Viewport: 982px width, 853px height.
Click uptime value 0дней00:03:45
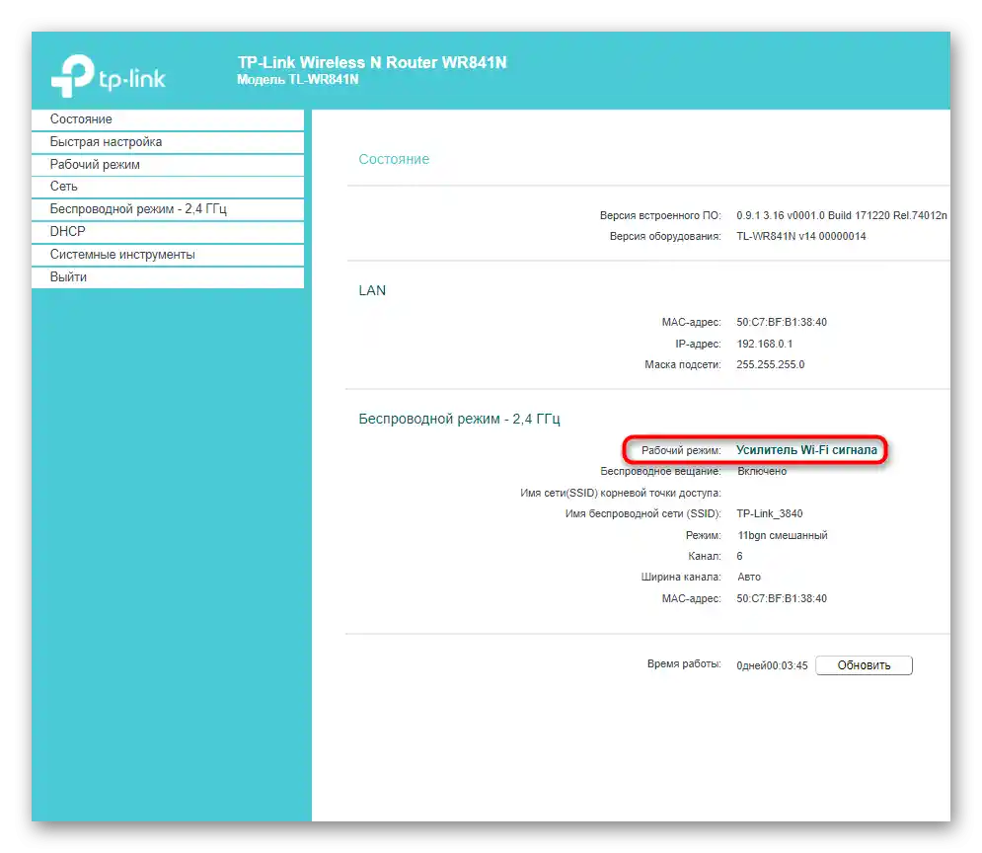tap(772, 665)
